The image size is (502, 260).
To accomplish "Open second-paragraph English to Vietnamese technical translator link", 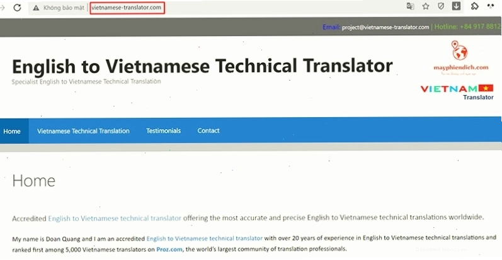I will (204, 239).
